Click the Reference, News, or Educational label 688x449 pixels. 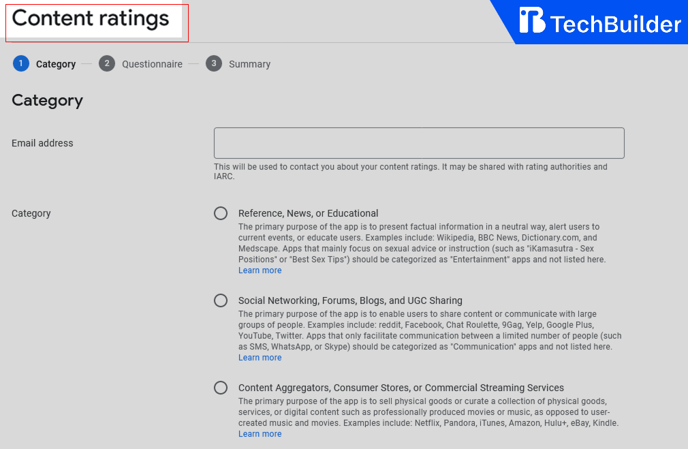308,213
